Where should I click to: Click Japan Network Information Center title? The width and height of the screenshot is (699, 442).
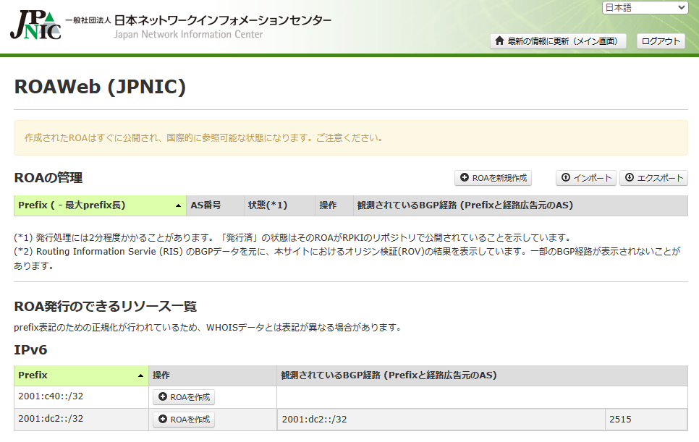pyautogui.click(x=188, y=34)
